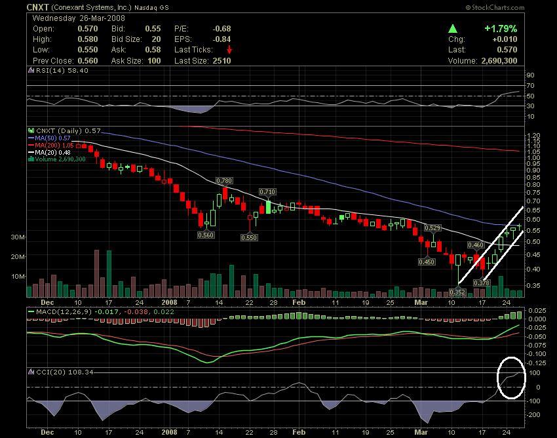This screenshot has height=438, width=557.
Task: Click the 0.710 price high marker
Action: 267,191
